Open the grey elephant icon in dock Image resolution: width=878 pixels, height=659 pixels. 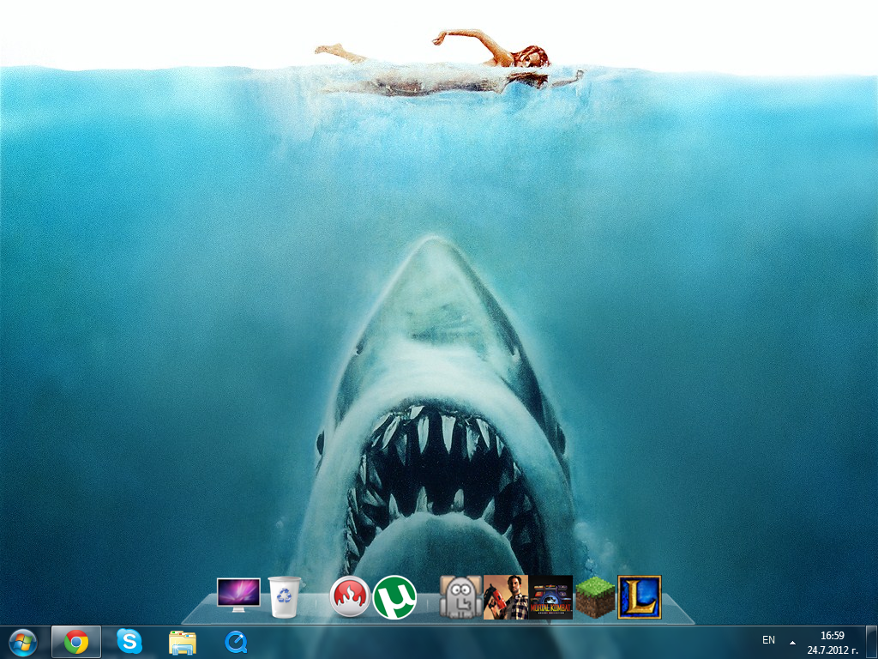click(x=460, y=597)
